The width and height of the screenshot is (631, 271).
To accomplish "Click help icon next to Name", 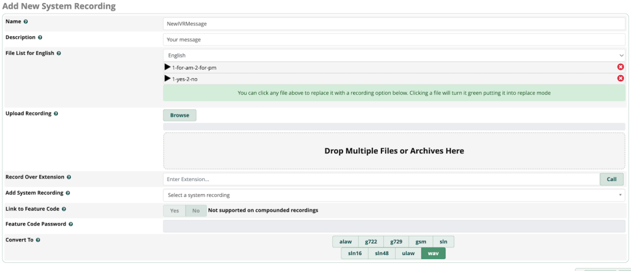I will [x=26, y=22].
